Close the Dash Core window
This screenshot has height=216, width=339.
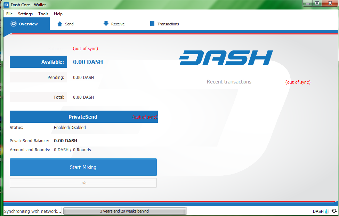330,3
